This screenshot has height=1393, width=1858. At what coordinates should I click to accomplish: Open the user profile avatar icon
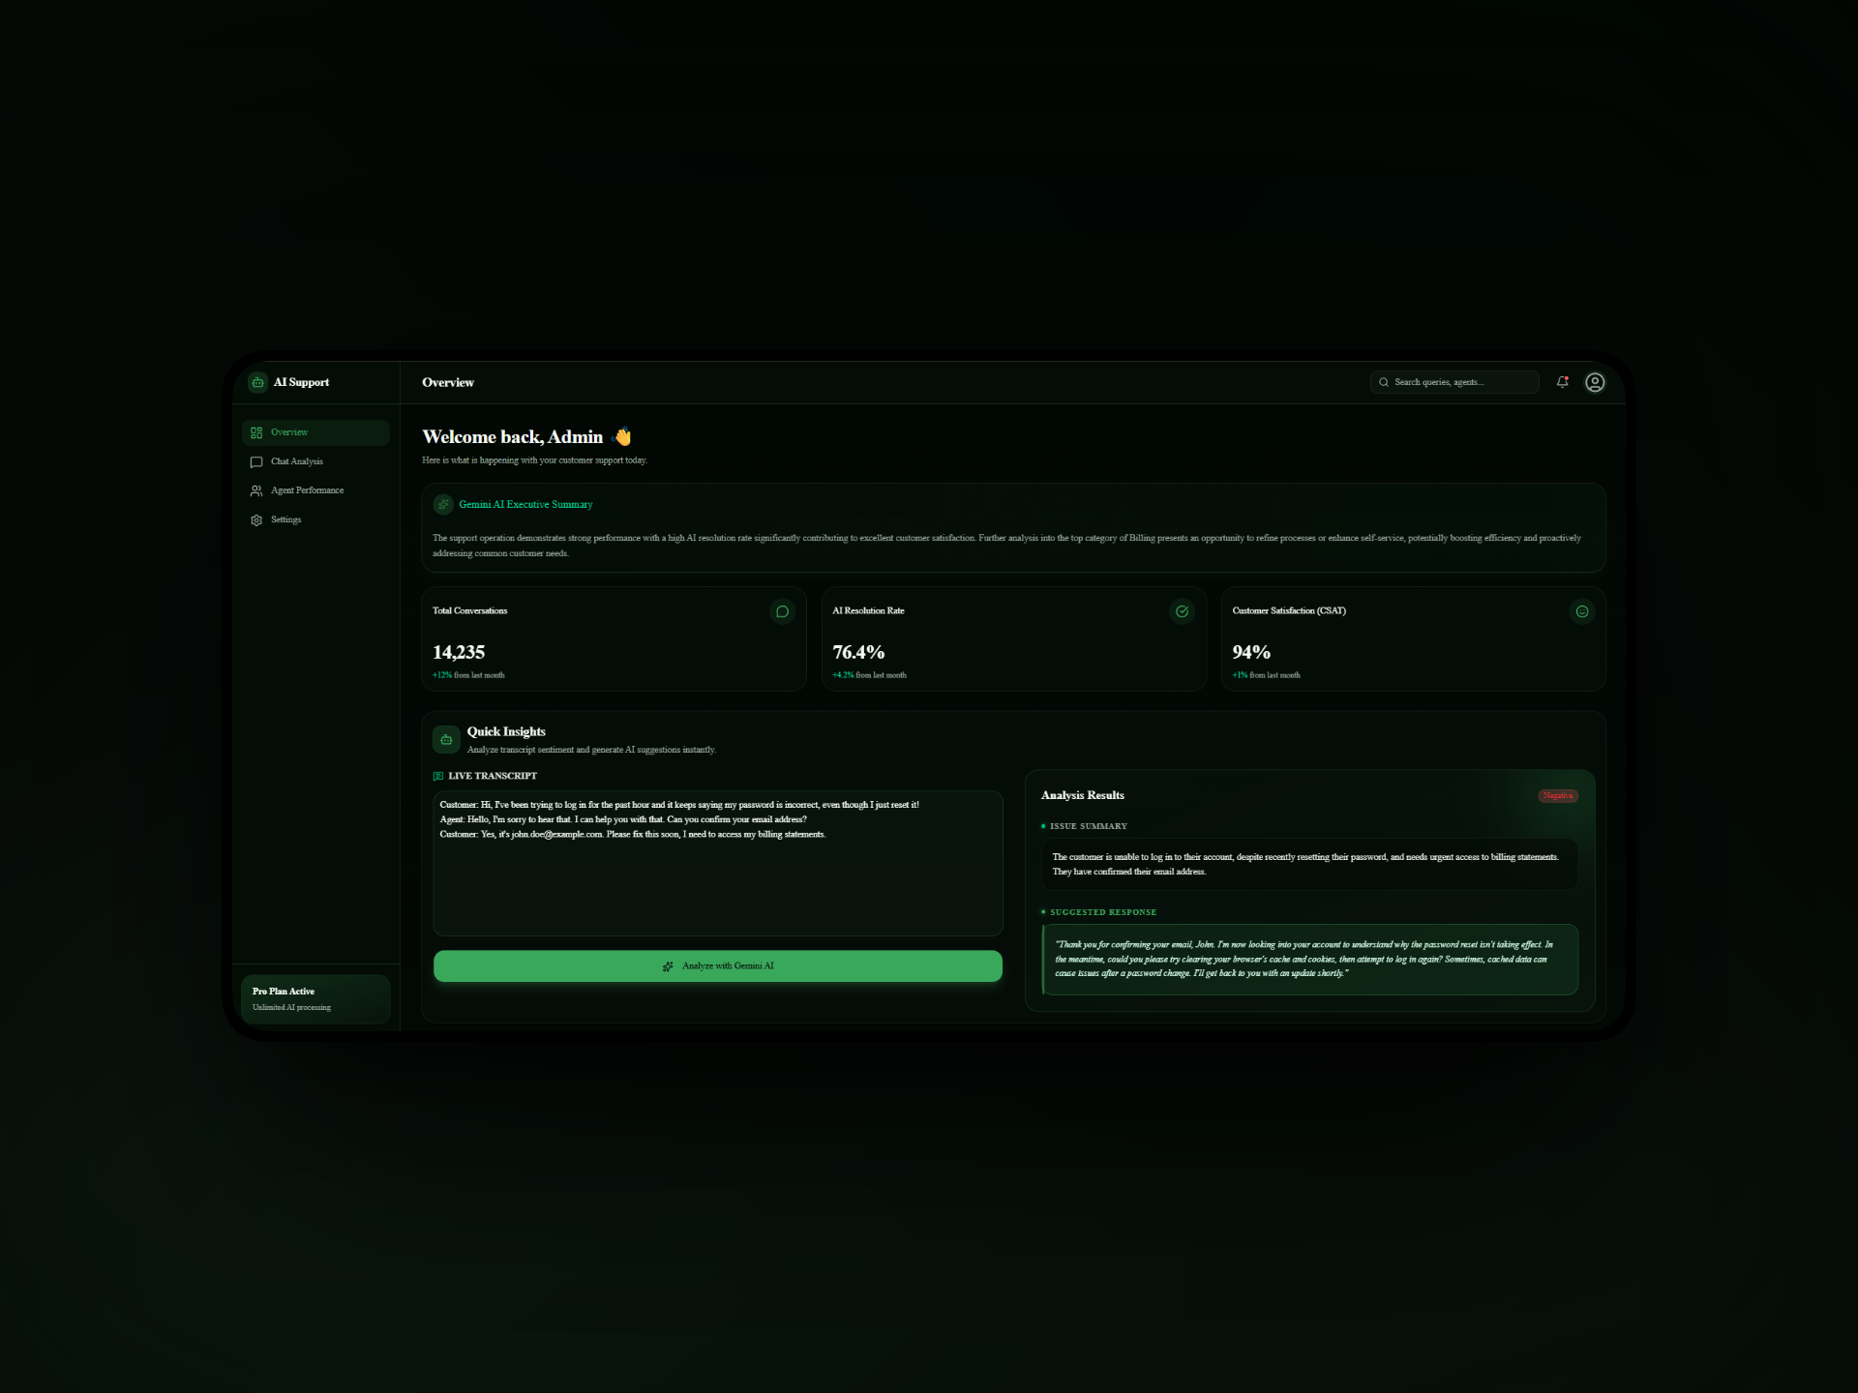coord(1595,382)
